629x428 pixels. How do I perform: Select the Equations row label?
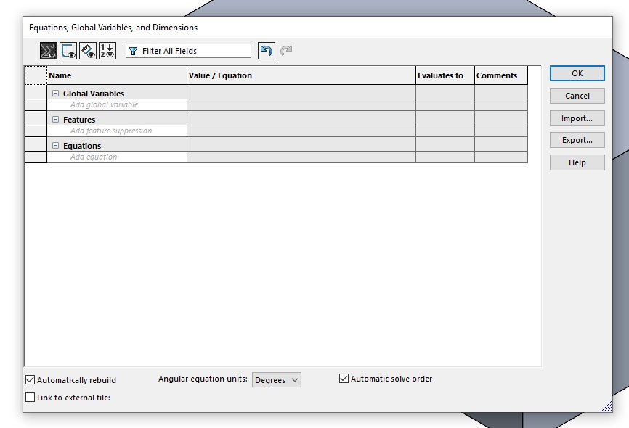click(x=82, y=146)
